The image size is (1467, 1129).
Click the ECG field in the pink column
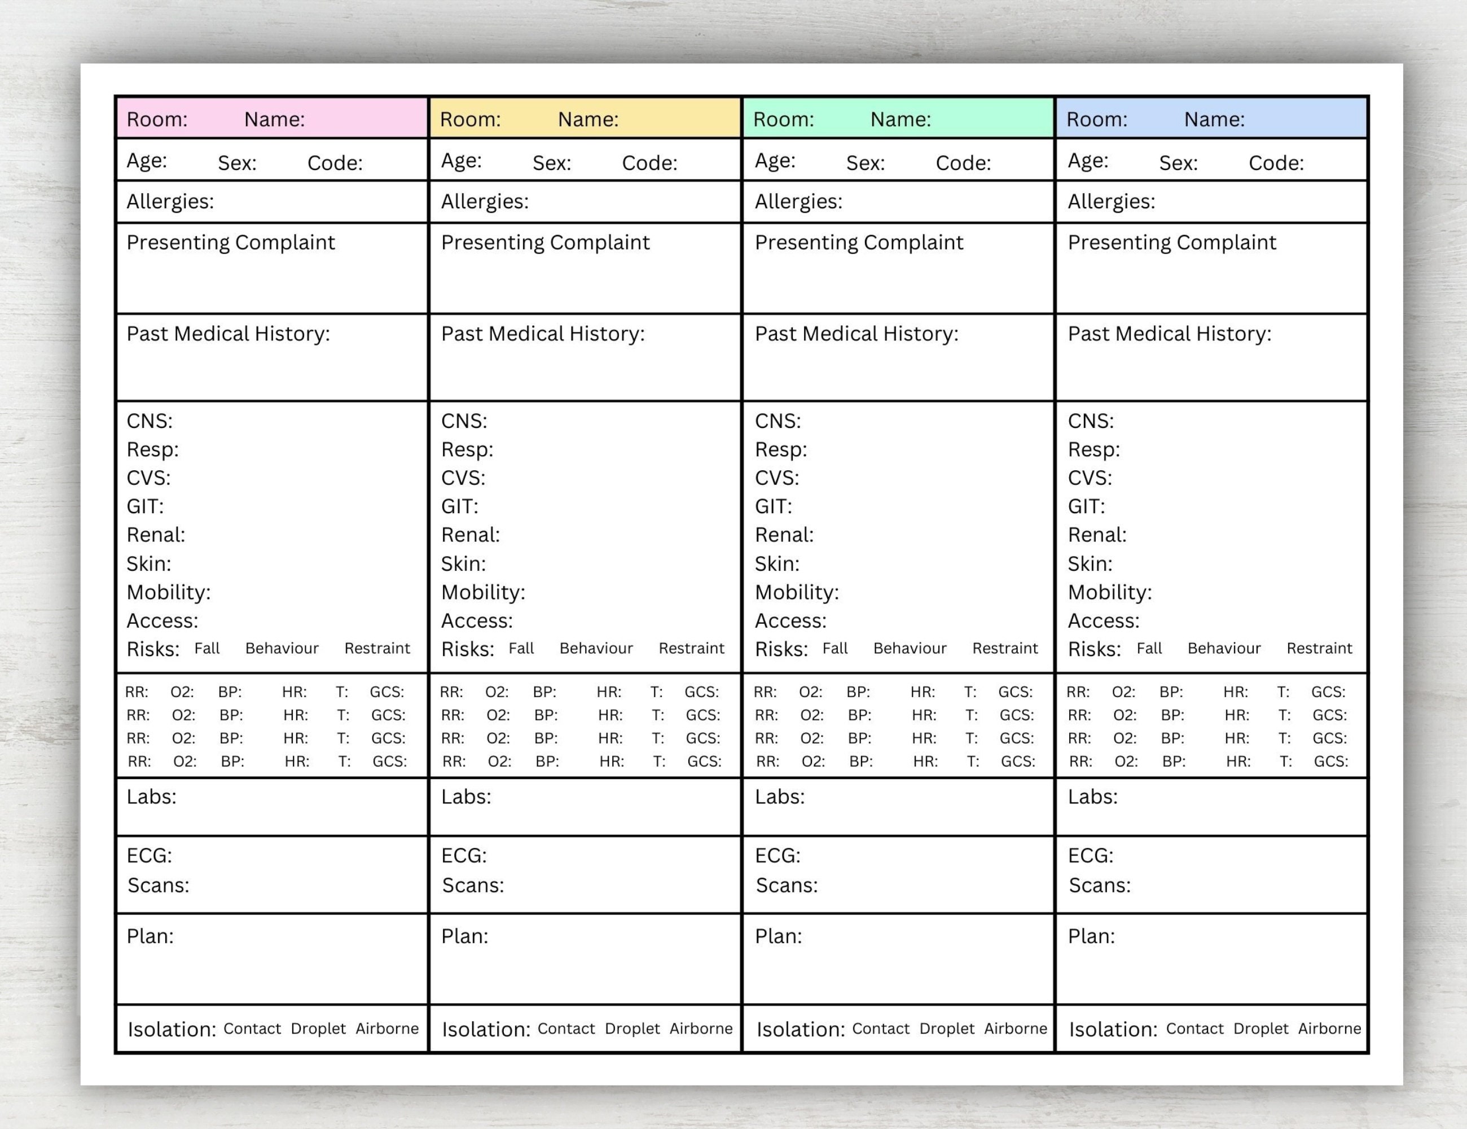coord(149,855)
